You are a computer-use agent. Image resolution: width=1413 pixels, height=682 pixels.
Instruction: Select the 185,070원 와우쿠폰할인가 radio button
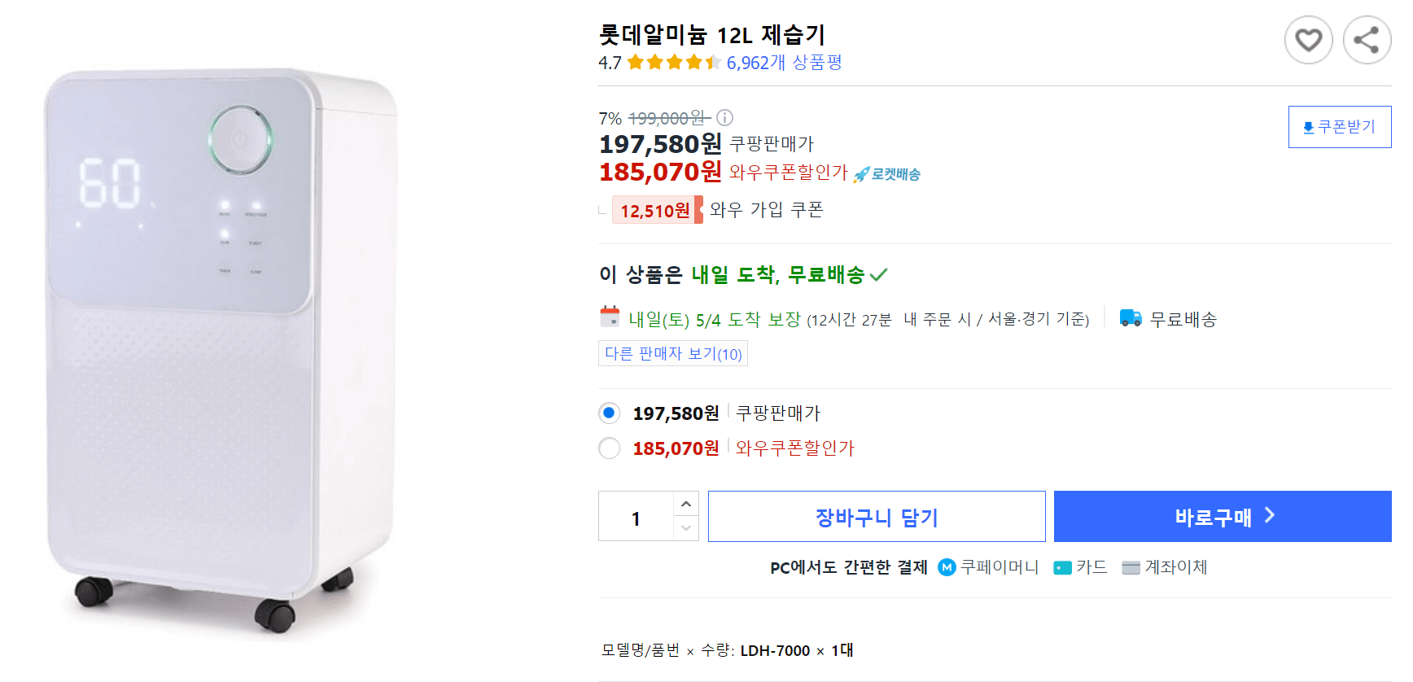(609, 448)
